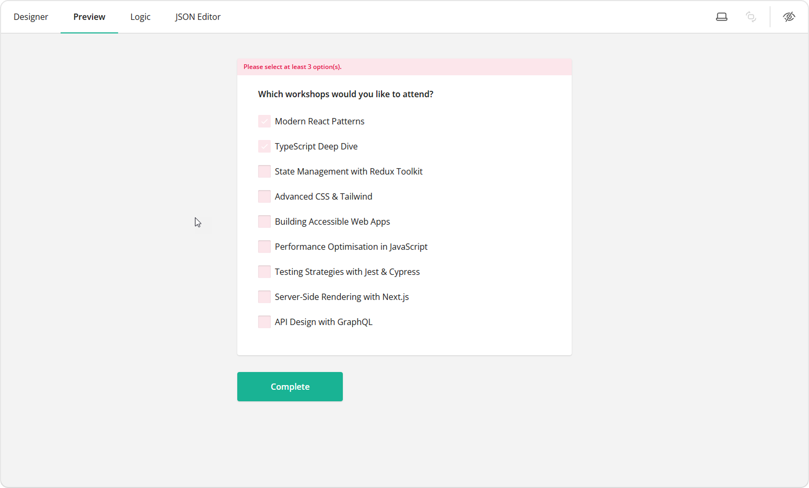The image size is (809, 488).
Task: Click the rotate orientation icon
Action: point(751,17)
